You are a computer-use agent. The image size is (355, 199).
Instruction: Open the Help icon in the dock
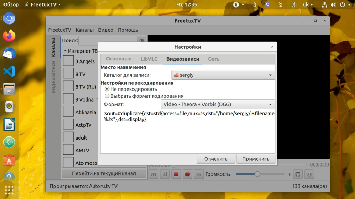pos(9,177)
